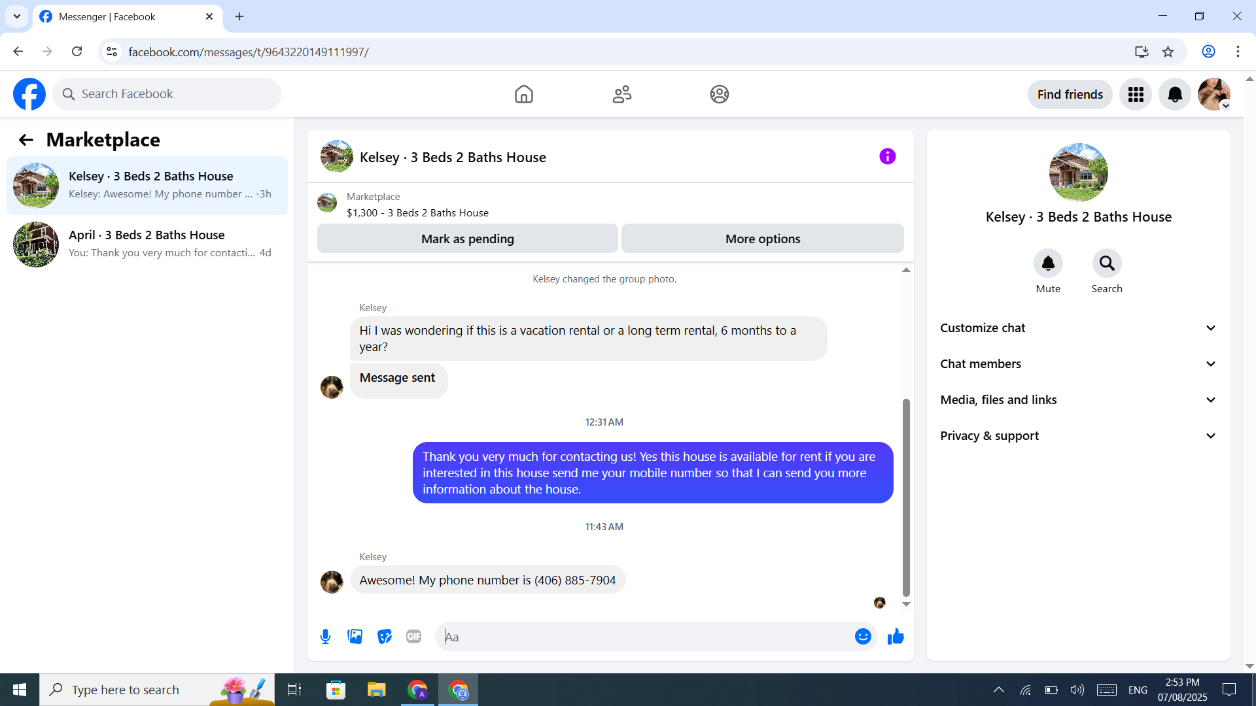Attach a photo using the image icon
Screen dimensions: 1256x706
355,636
